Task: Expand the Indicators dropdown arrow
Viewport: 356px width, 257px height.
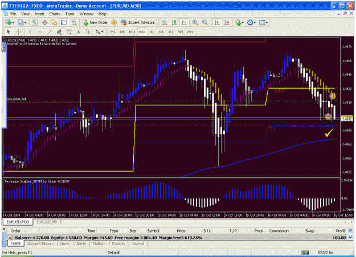Action: coord(243,23)
